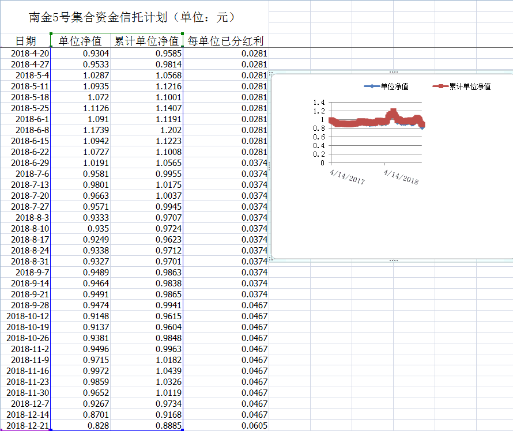The image size is (513, 431).
Task: Select dividend cell with value 0.0605
Action: point(226,426)
